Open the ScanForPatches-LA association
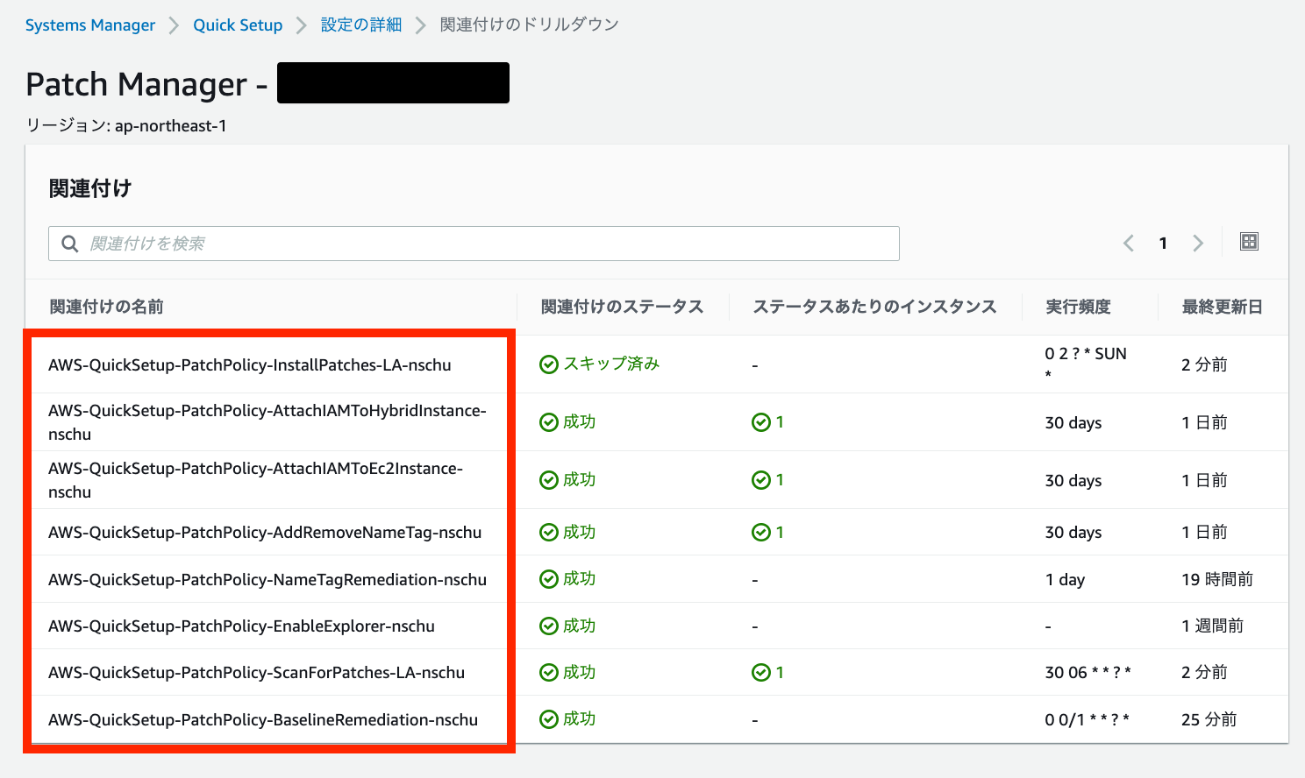 (256, 672)
